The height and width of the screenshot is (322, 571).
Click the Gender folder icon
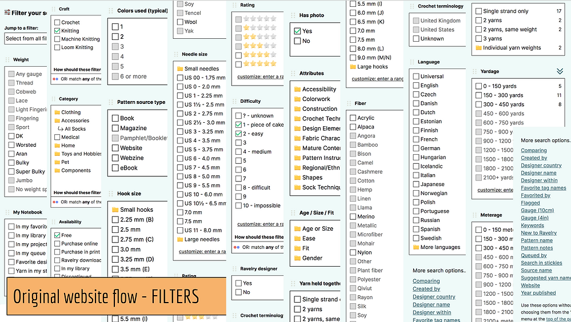click(x=298, y=258)
